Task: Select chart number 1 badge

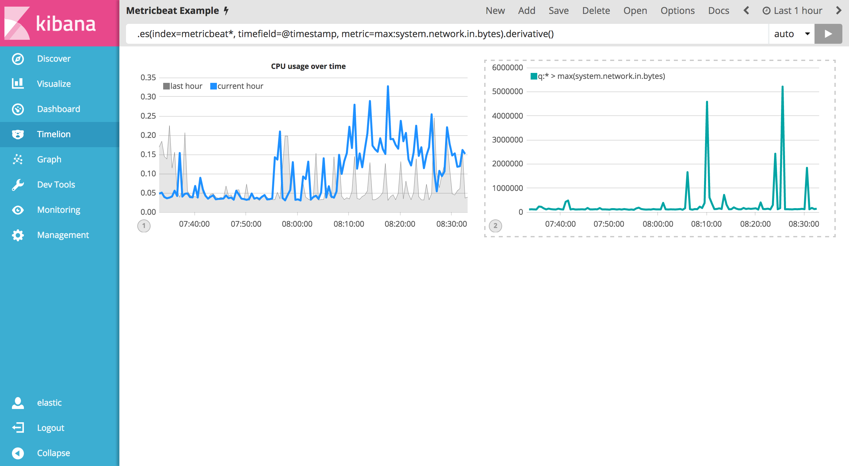Action: click(144, 226)
